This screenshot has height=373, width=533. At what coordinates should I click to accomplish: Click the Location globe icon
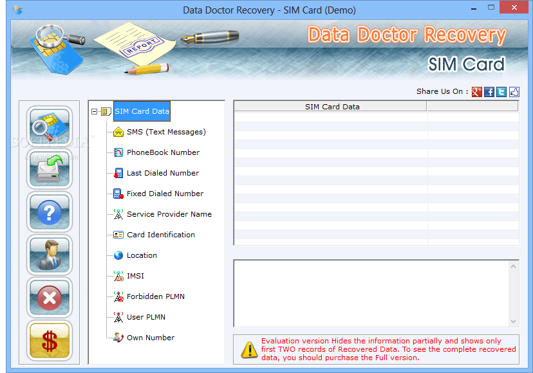118,255
